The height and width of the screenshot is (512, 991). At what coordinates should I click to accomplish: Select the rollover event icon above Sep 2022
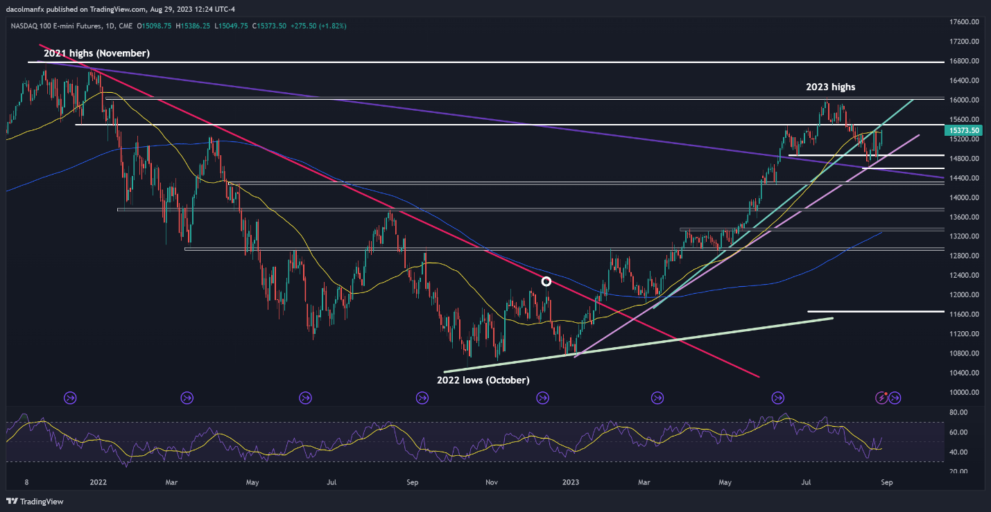(x=423, y=398)
